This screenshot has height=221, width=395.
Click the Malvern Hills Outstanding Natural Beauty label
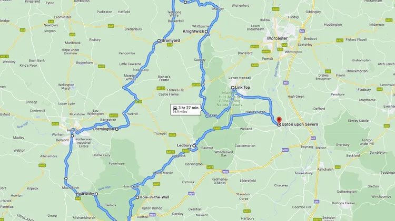(x=230, y=98)
